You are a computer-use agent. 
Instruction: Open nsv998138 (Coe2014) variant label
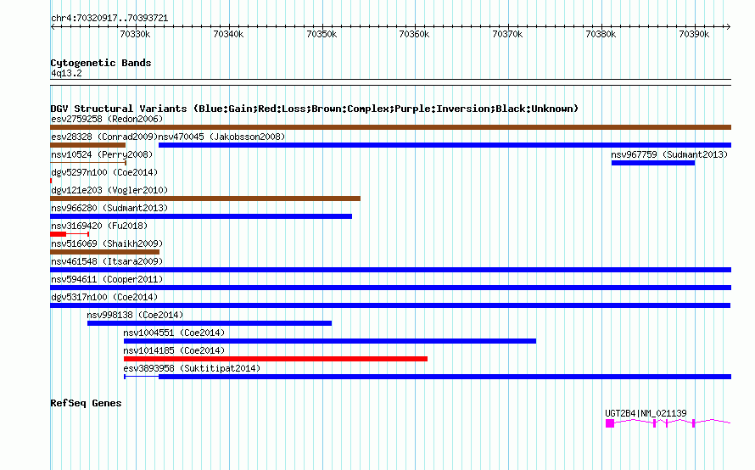135,315
